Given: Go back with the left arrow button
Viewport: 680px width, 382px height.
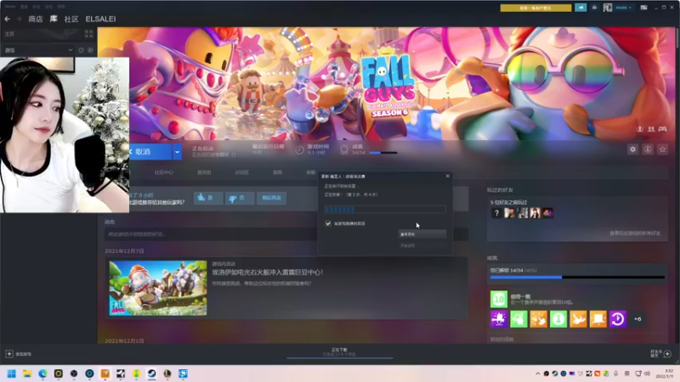Looking at the screenshot, I should click(8, 19).
